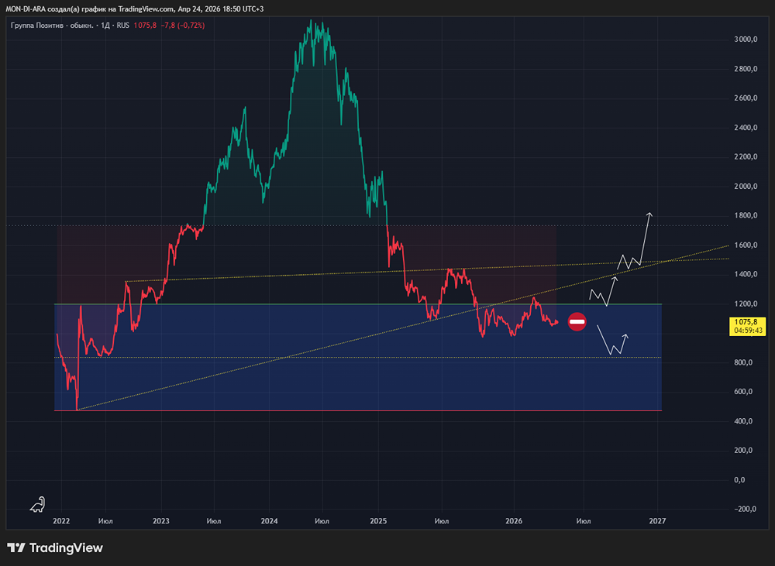Click the 1400,0 price axis label
This screenshot has height=566, width=775.
point(746,274)
